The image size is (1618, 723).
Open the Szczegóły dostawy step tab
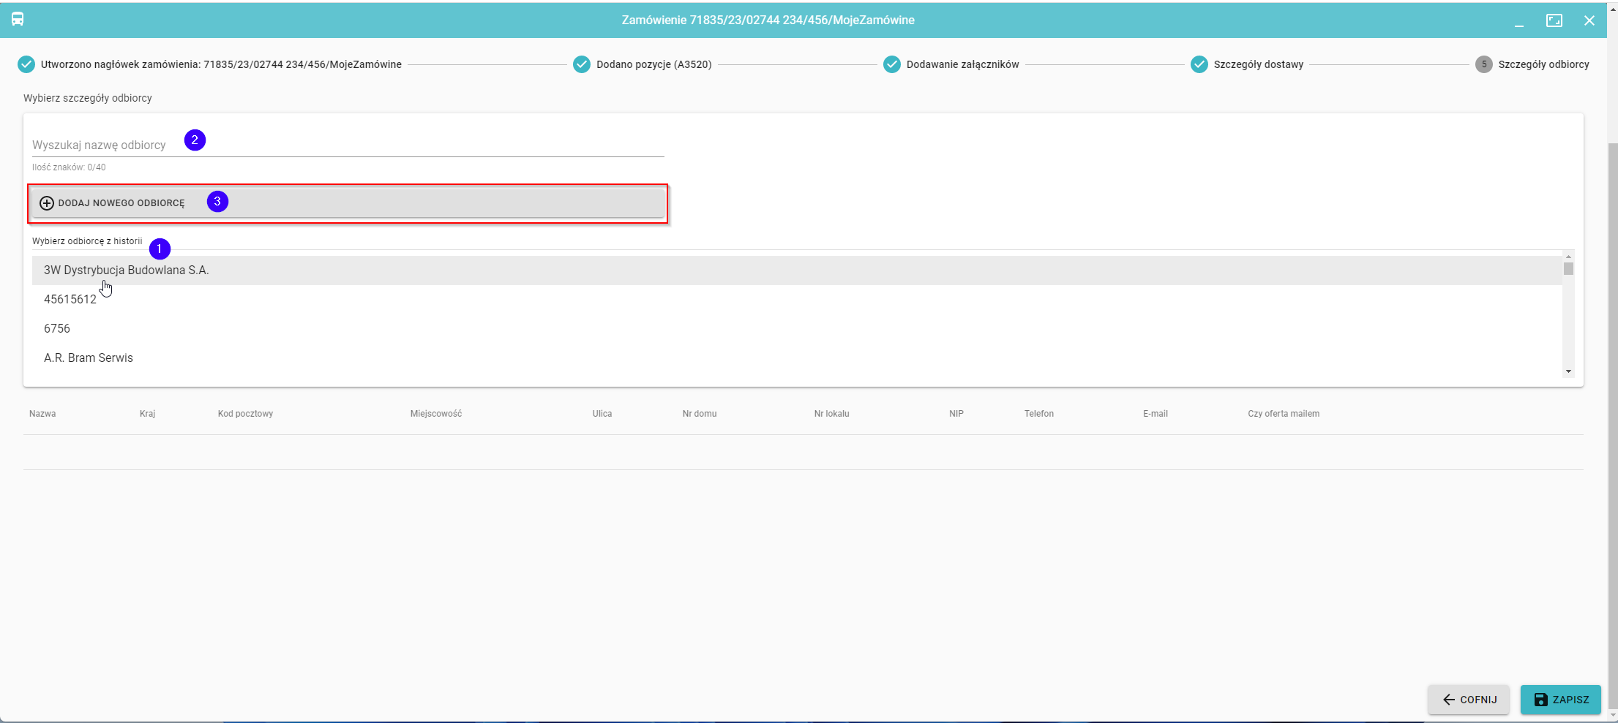click(x=1258, y=64)
